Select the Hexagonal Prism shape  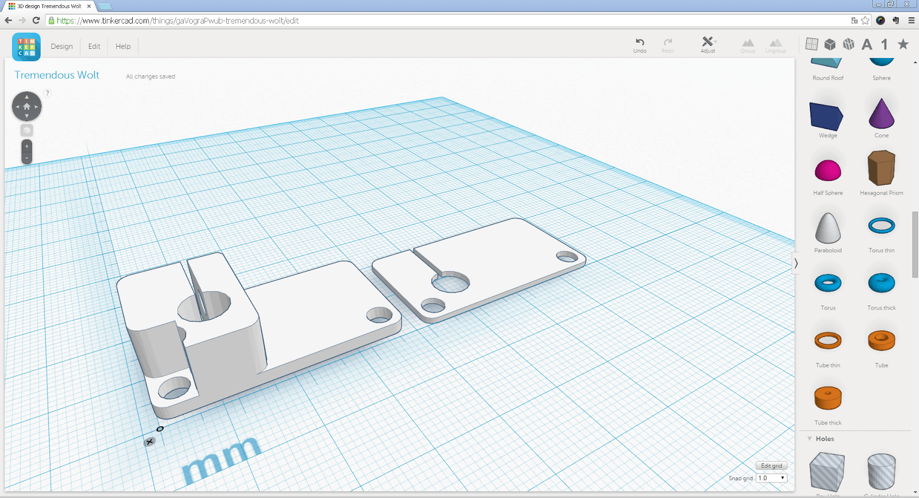(x=882, y=168)
